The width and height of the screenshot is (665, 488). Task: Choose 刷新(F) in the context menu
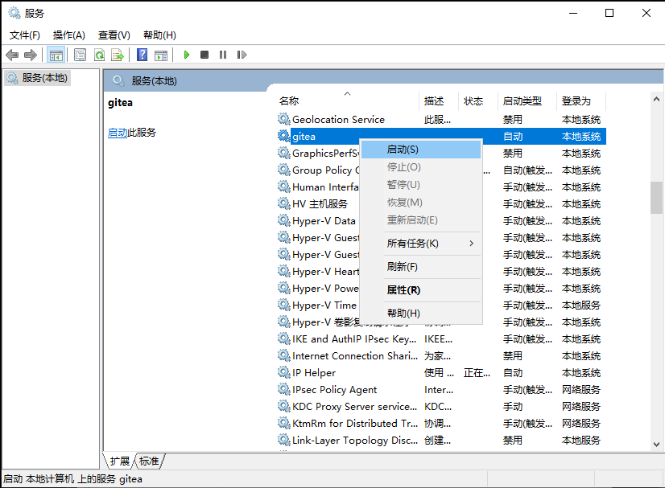[421, 267]
